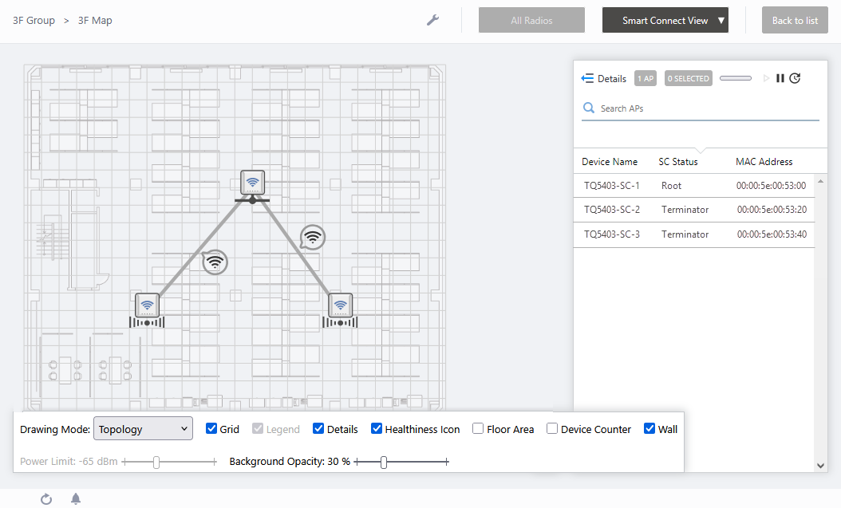Click the Back to list button

click(794, 21)
